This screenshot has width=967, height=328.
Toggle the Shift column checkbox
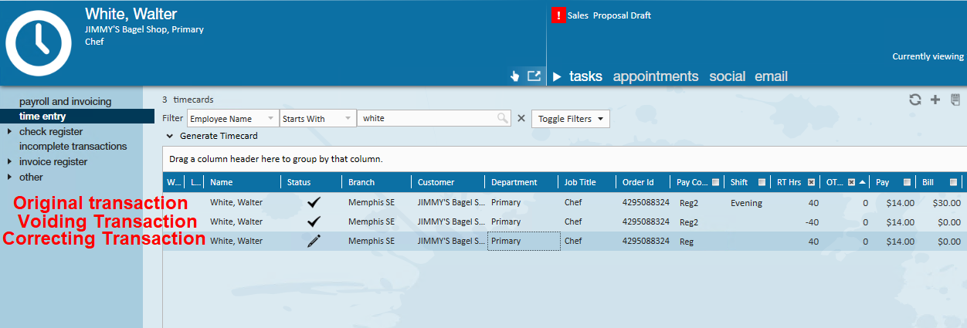[762, 182]
